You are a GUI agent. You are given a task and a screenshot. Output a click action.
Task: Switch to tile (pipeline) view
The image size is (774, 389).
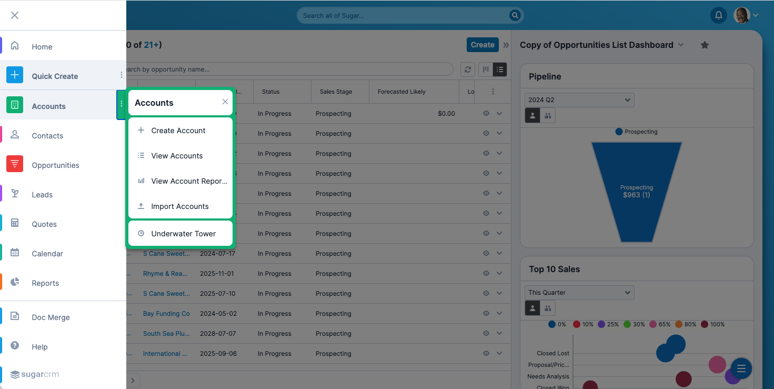point(486,69)
